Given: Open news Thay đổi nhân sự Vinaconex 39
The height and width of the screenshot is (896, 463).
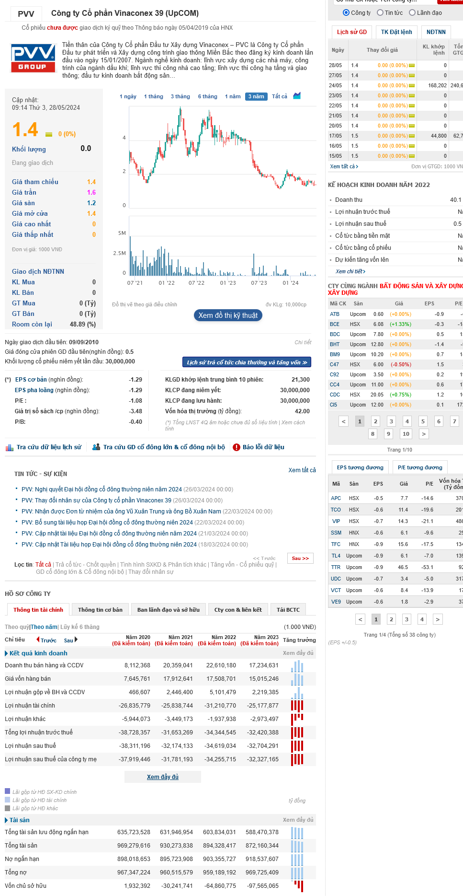Looking at the screenshot, I should click(96, 500).
